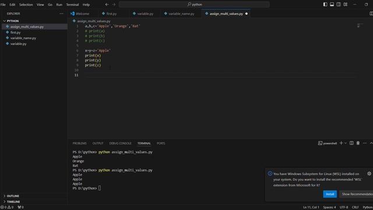Open the Edit menu
Viewport: 373px width, 210px height.
12,5
